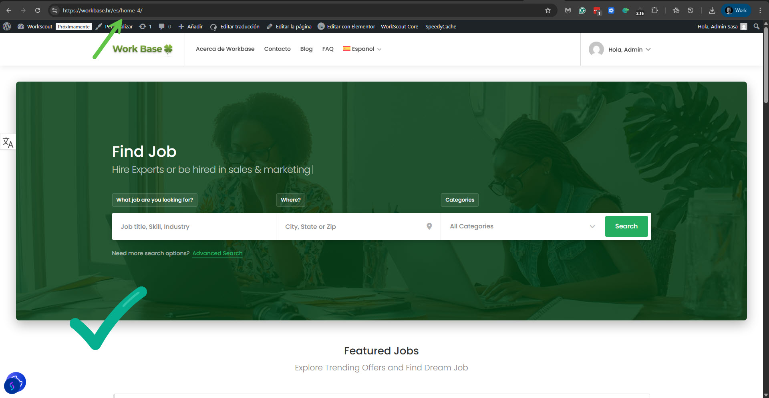This screenshot has height=398, width=769.
Task: Open the Chrome three-dot menu
Action: click(x=760, y=10)
